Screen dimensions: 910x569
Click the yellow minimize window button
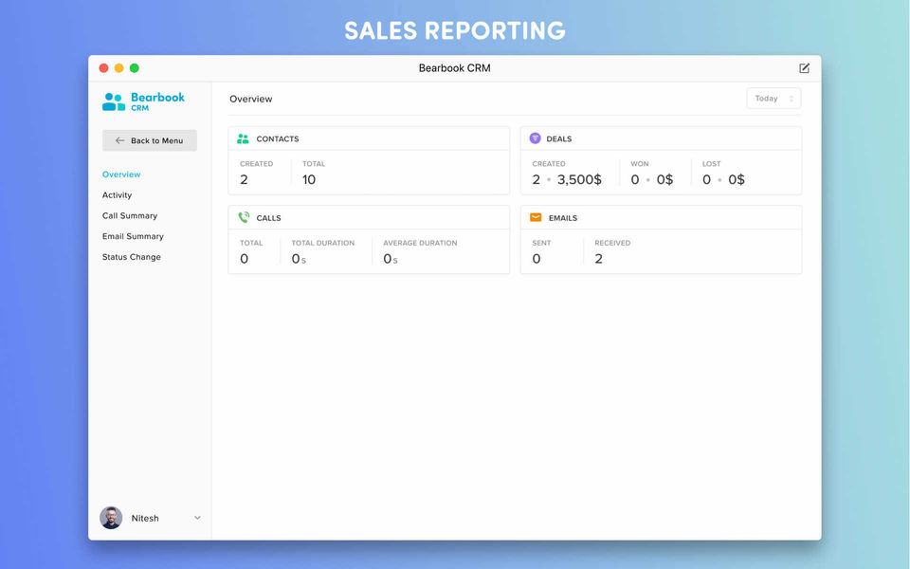click(119, 68)
